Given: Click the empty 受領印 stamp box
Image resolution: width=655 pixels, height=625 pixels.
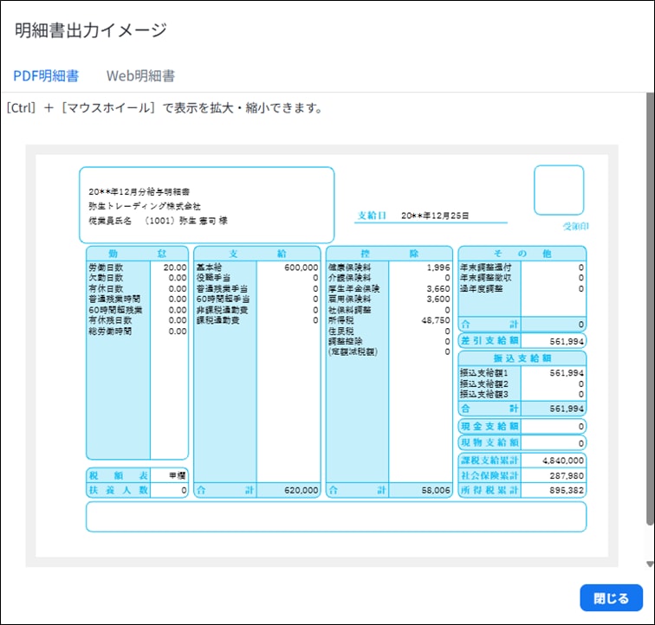Looking at the screenshot, I should (x=558, y=190).
